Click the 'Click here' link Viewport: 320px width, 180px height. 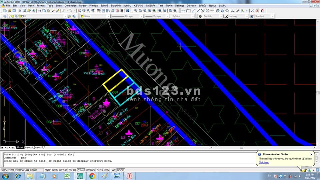pyautogui.click(x=264, y=162)
